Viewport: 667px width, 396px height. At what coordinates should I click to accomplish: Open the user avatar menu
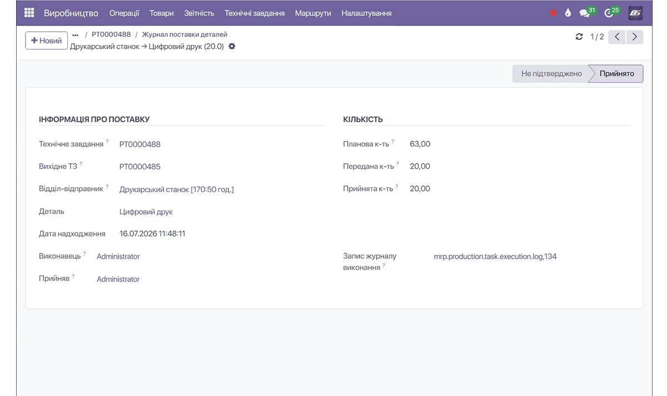tap(635, 13)
